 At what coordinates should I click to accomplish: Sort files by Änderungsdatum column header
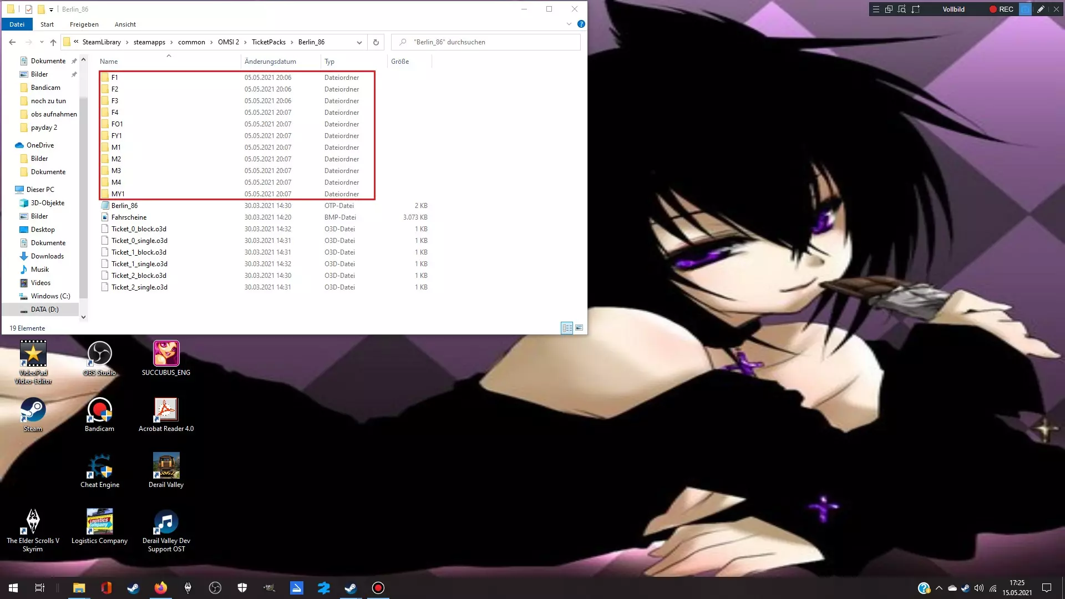click(270, 62)
